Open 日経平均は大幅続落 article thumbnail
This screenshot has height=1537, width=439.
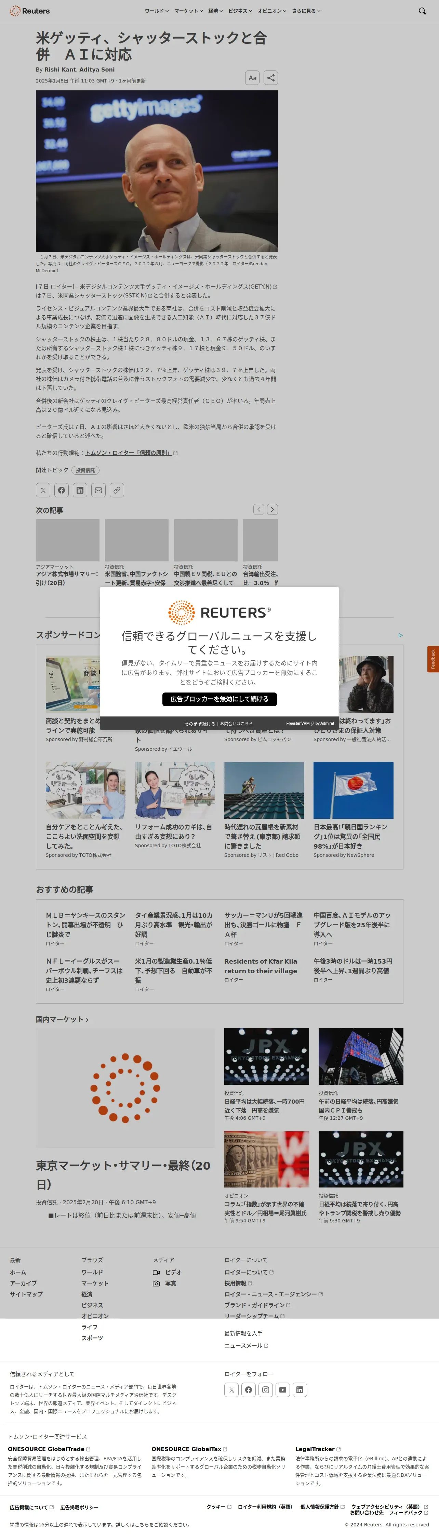(266, 1056)
